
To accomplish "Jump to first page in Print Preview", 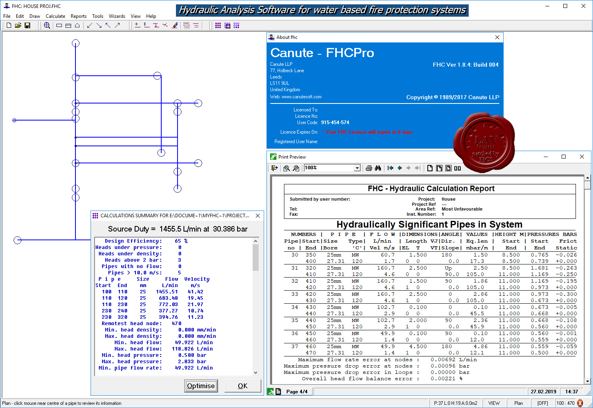I will click(390, 168).
